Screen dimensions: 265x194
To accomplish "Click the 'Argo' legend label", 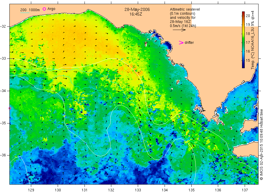I will tap(51, 9).
